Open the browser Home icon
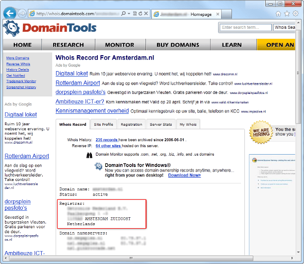 [278, 13]
